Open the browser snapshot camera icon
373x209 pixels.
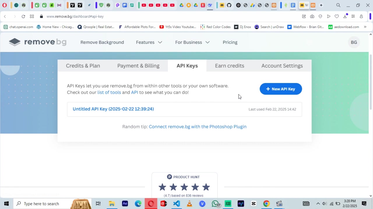pyautogui.click(x=312, y=17)
